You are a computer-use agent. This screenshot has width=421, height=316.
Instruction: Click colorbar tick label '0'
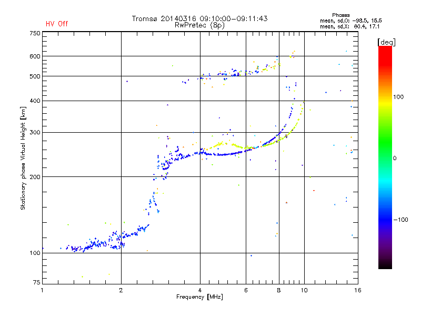pyautogui.click(x=395, y=159)
